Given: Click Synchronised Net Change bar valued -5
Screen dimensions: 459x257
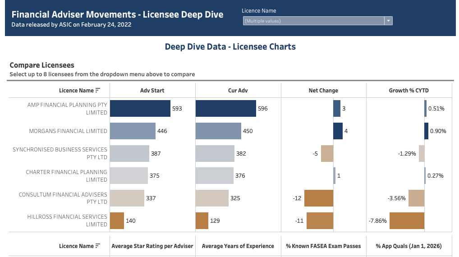Looking at the screenshot, I should (327, 153).
